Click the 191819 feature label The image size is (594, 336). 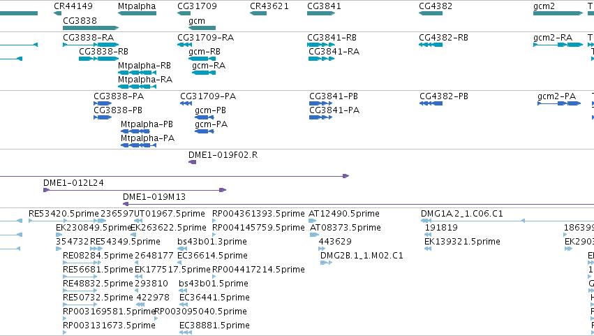(441, 228)
